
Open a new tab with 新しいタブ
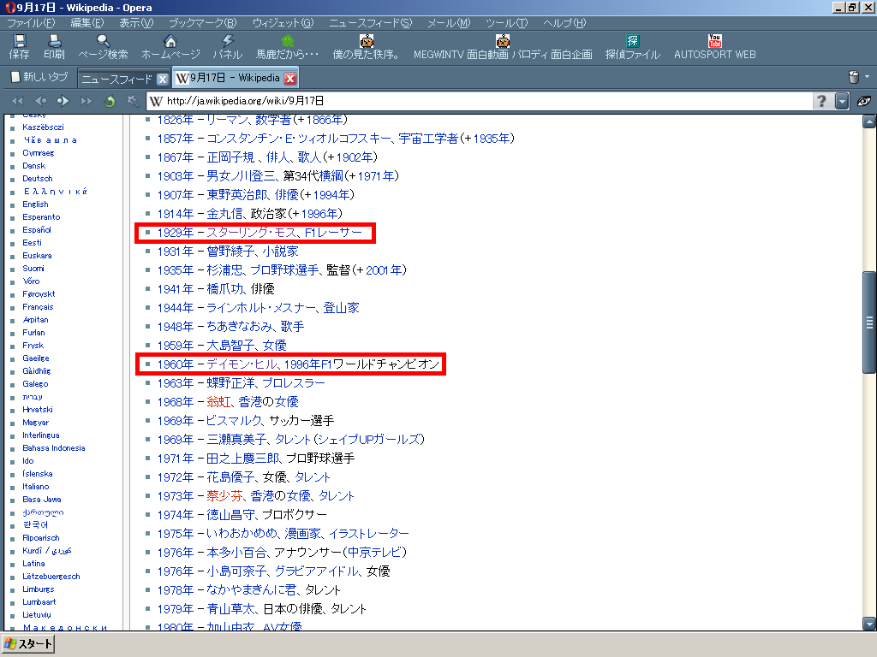coord(39,76)
